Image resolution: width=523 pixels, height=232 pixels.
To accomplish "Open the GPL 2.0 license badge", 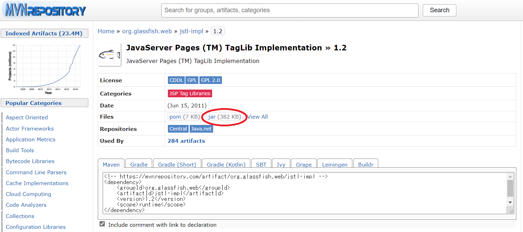I will pos(210,80).
